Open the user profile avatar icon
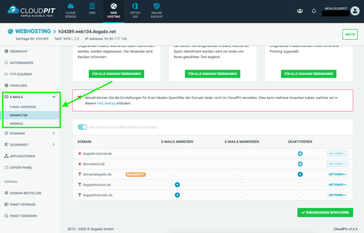Screen dimensions: 364x233 (x=354, y=11)
